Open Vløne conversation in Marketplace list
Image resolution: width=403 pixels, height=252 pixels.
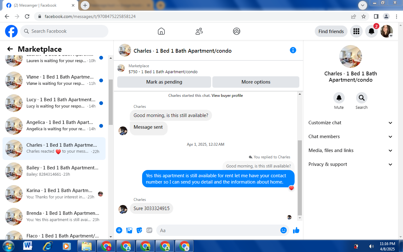(54, 80)
